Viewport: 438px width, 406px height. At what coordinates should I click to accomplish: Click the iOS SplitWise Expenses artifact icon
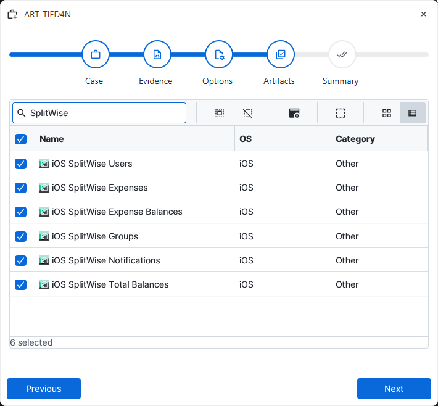[x=44, y=188]
